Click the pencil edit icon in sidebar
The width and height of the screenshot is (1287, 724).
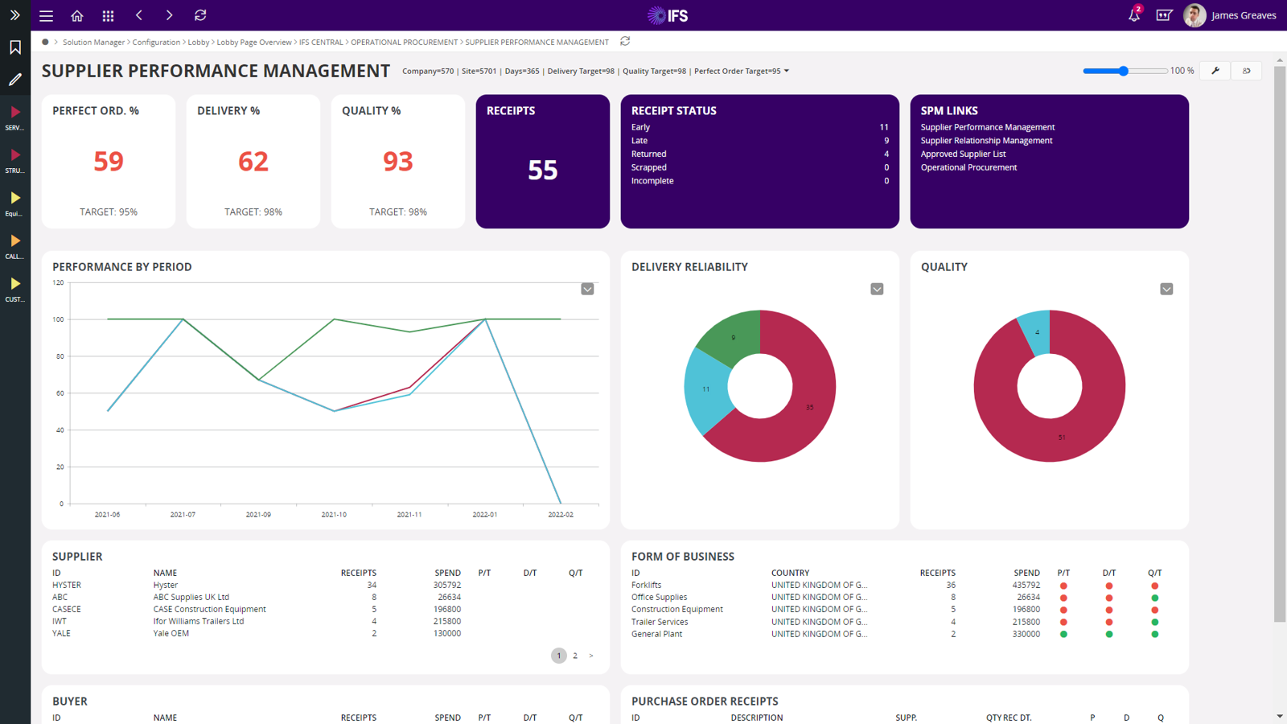coord(15,80)
